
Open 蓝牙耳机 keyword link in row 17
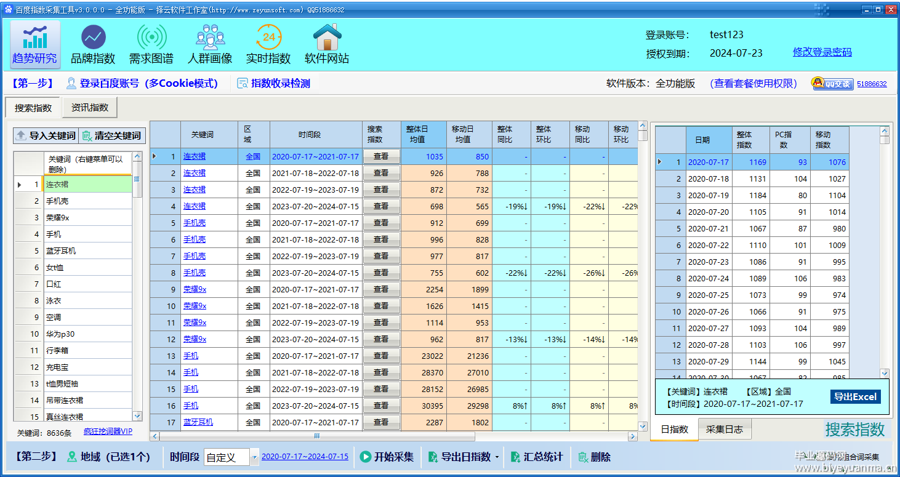(x=198, y=422)
